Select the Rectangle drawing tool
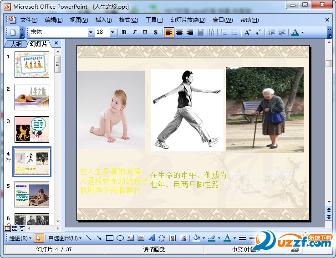The width and height of the screenshot is (336, 258). (x=109, y=238)
